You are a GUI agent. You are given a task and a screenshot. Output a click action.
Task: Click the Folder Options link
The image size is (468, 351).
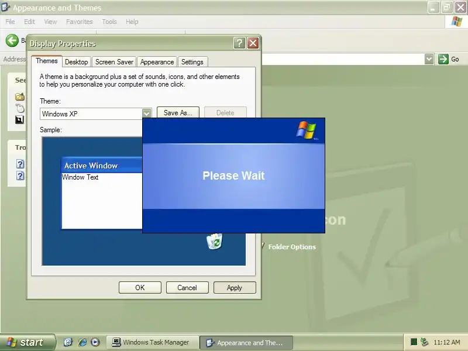292,247
